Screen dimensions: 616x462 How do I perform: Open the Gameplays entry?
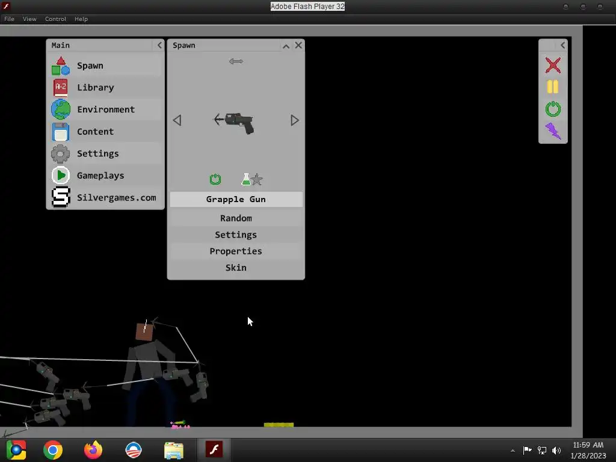point(100,176)
